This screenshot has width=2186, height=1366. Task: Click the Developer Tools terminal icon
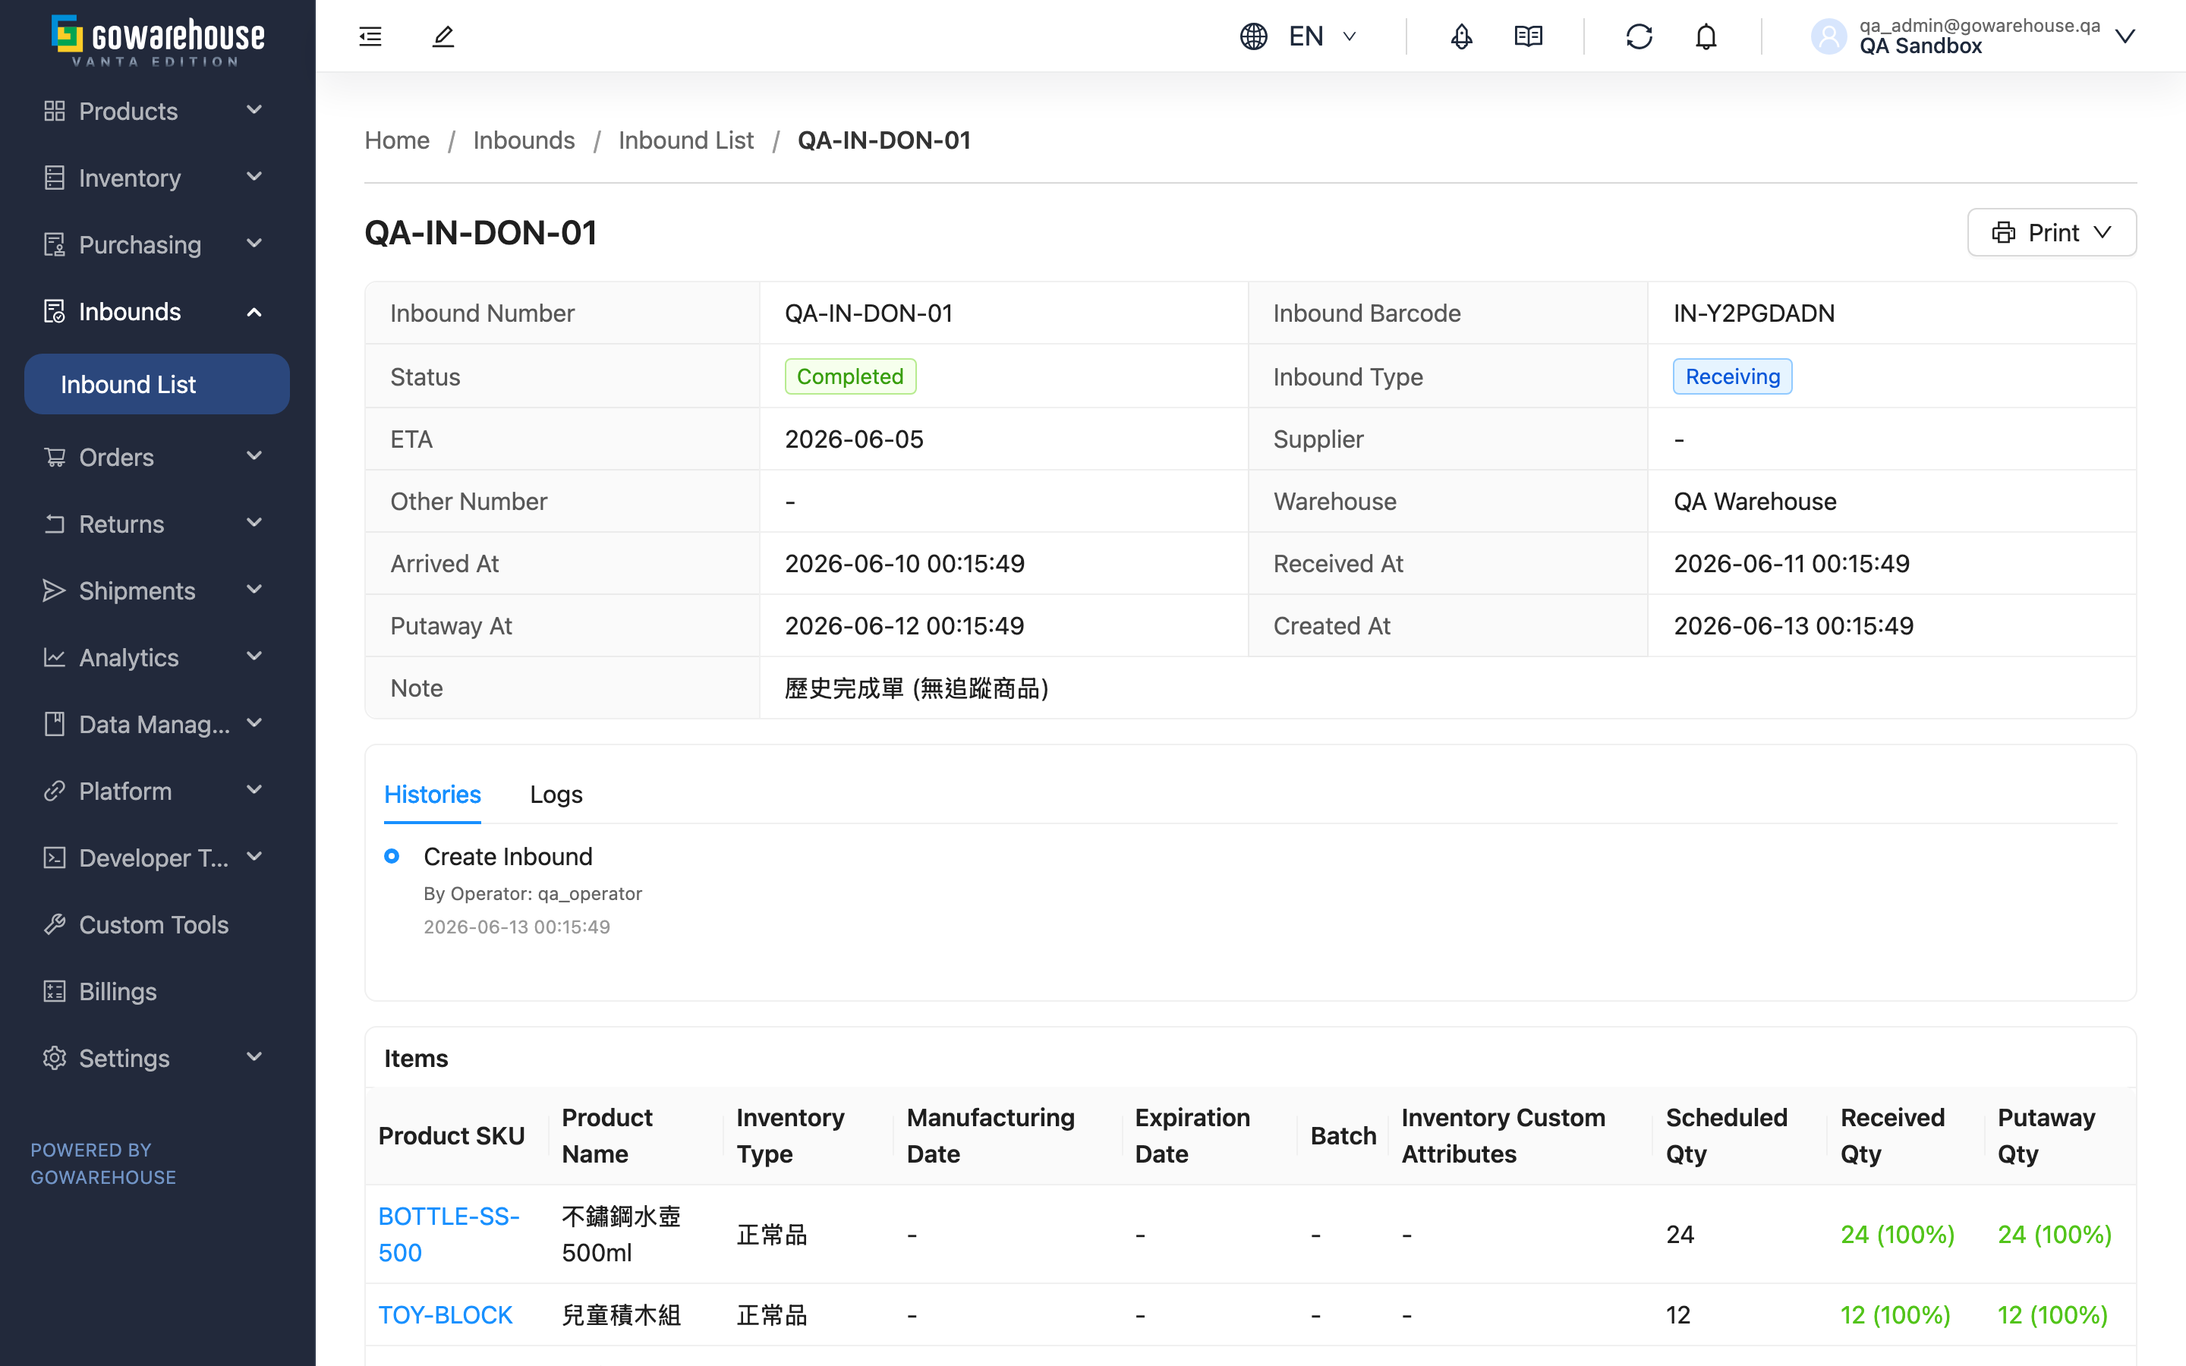54,858
